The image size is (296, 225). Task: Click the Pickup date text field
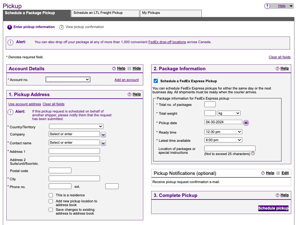click(223, 122)
